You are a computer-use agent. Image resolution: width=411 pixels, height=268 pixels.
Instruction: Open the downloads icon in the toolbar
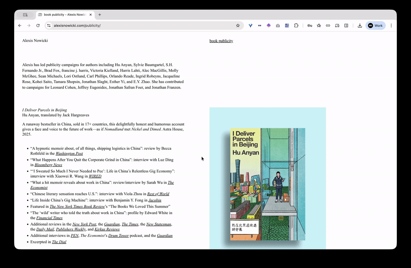360,25
